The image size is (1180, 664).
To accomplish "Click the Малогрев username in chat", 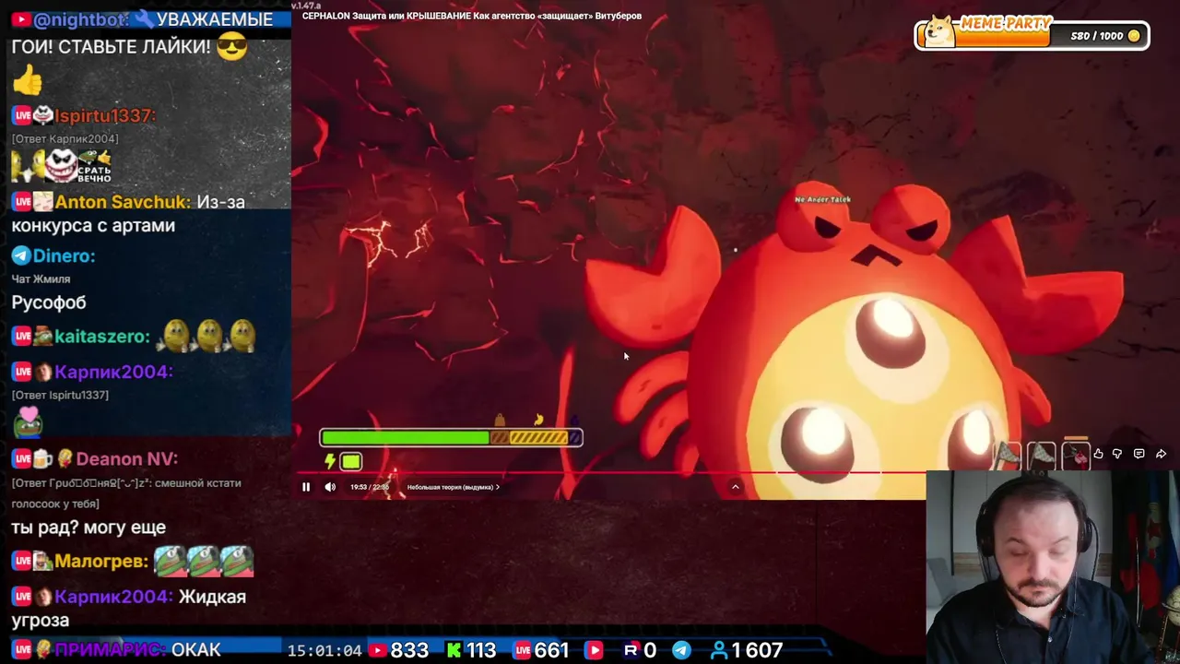I will click(101, 561).
